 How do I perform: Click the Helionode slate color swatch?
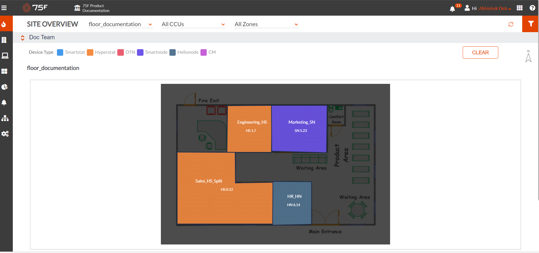click(173, 52)
